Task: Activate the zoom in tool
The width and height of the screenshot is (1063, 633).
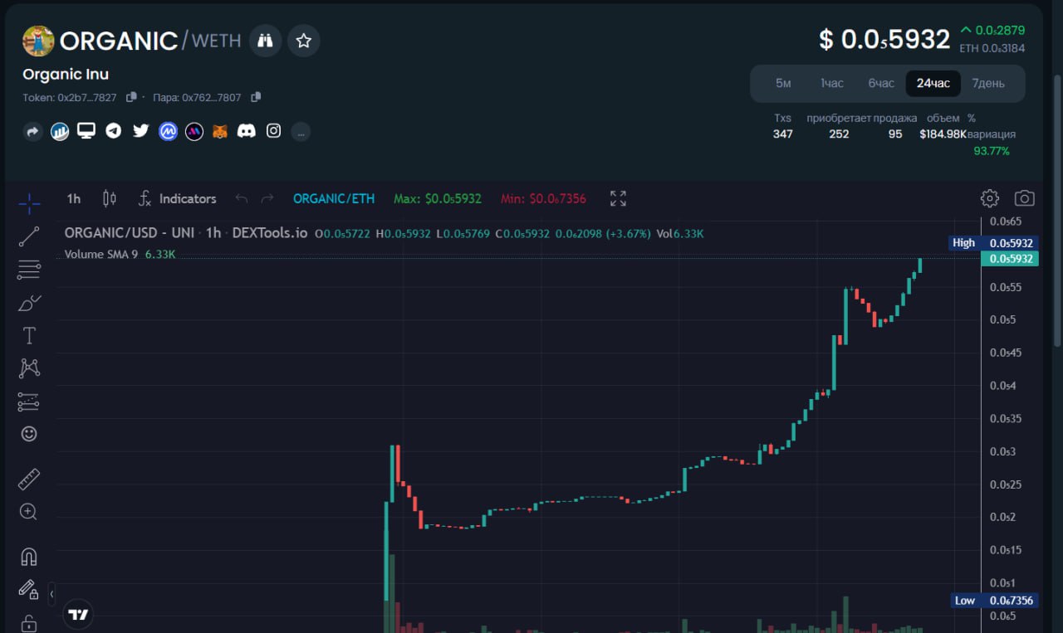Action: (x=29, y=512)
